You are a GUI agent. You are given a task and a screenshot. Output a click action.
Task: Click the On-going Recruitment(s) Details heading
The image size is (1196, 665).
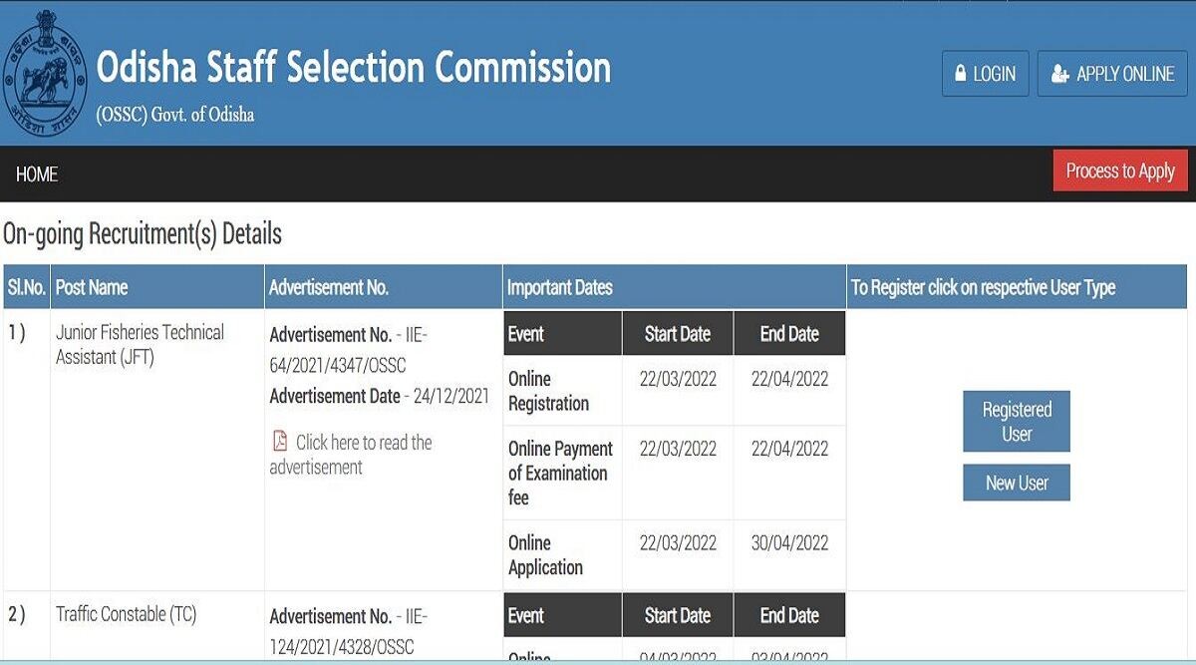tap(143, 234)
